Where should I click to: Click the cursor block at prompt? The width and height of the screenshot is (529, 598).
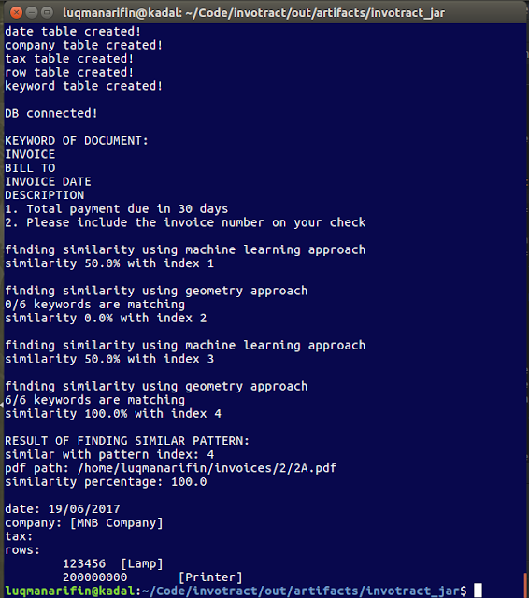point(478,591)
